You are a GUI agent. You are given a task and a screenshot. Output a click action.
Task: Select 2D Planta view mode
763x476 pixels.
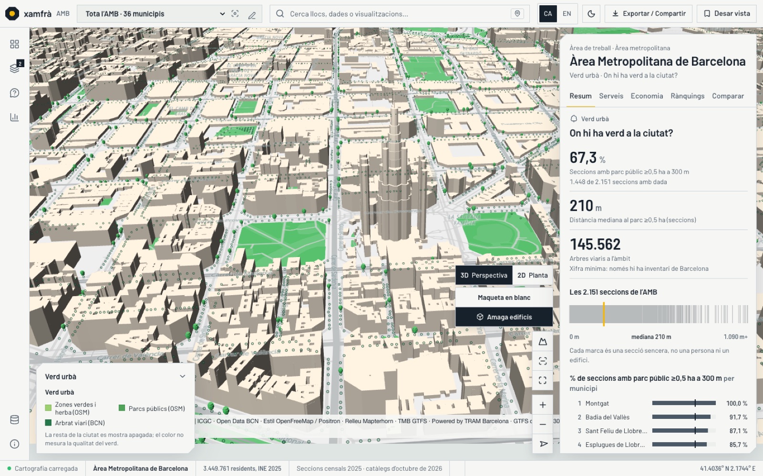(533, 275)
